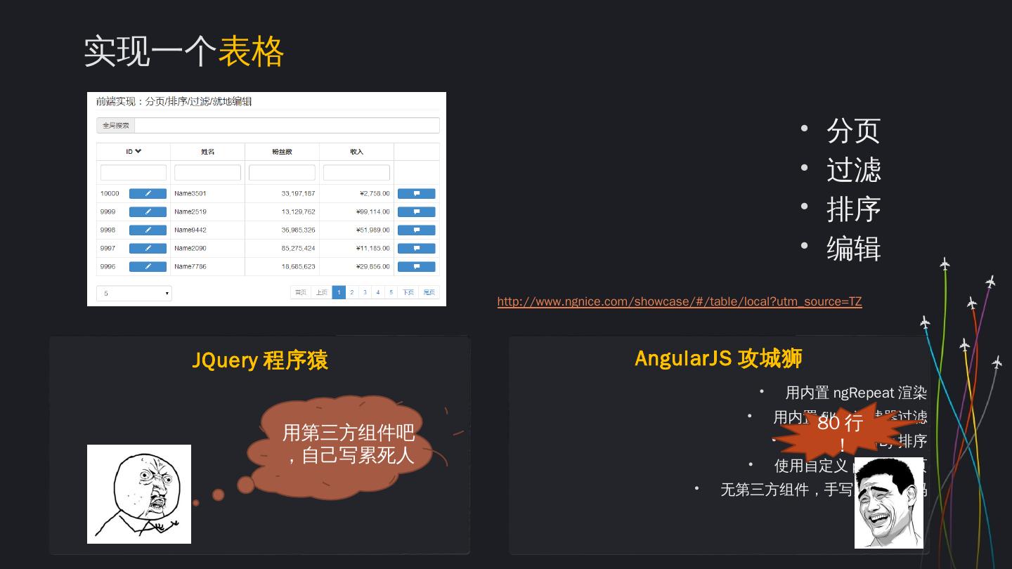Screen dimensions: 1012x569
Task: Sort by the 姓名 column header
Action: (x=207, y=152)
